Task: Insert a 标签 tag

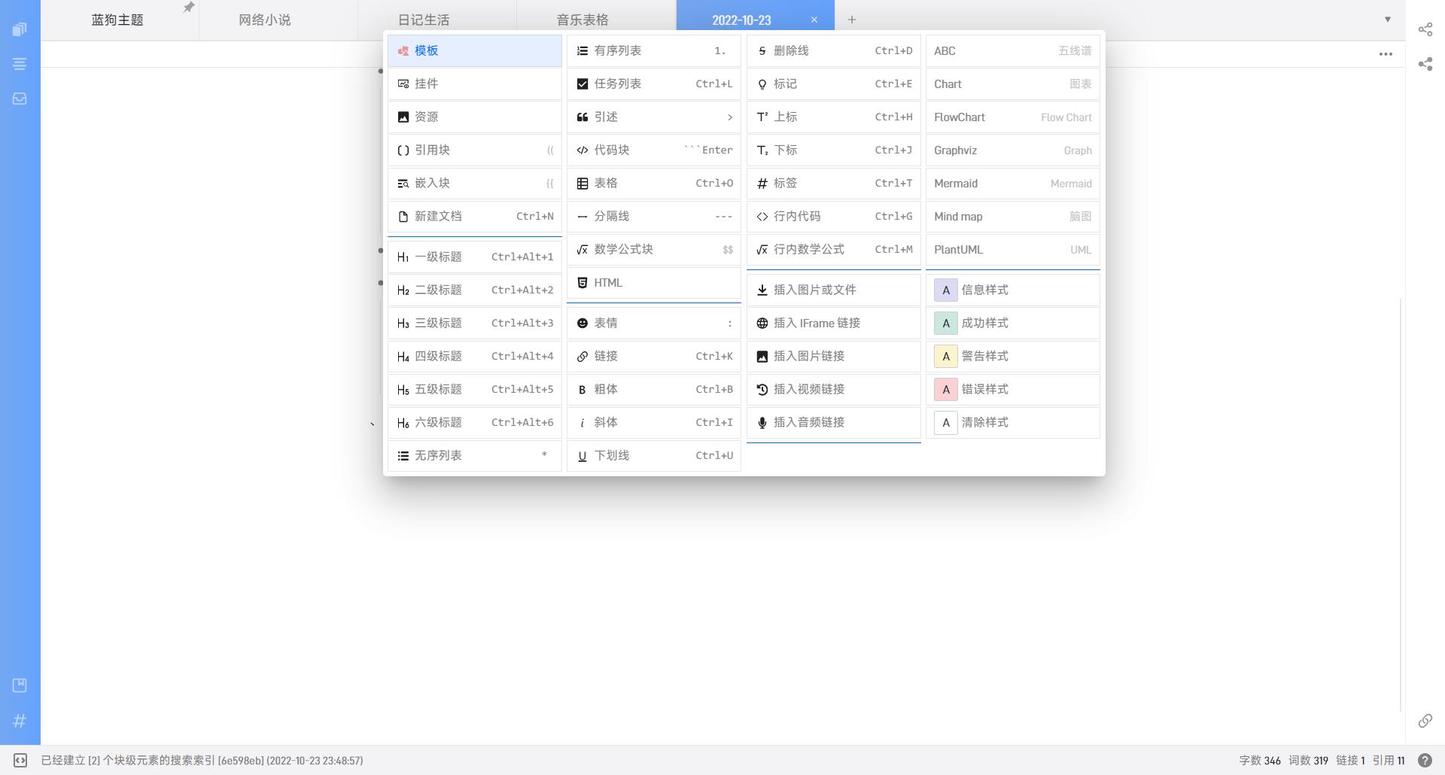Action: coord(834,183)
